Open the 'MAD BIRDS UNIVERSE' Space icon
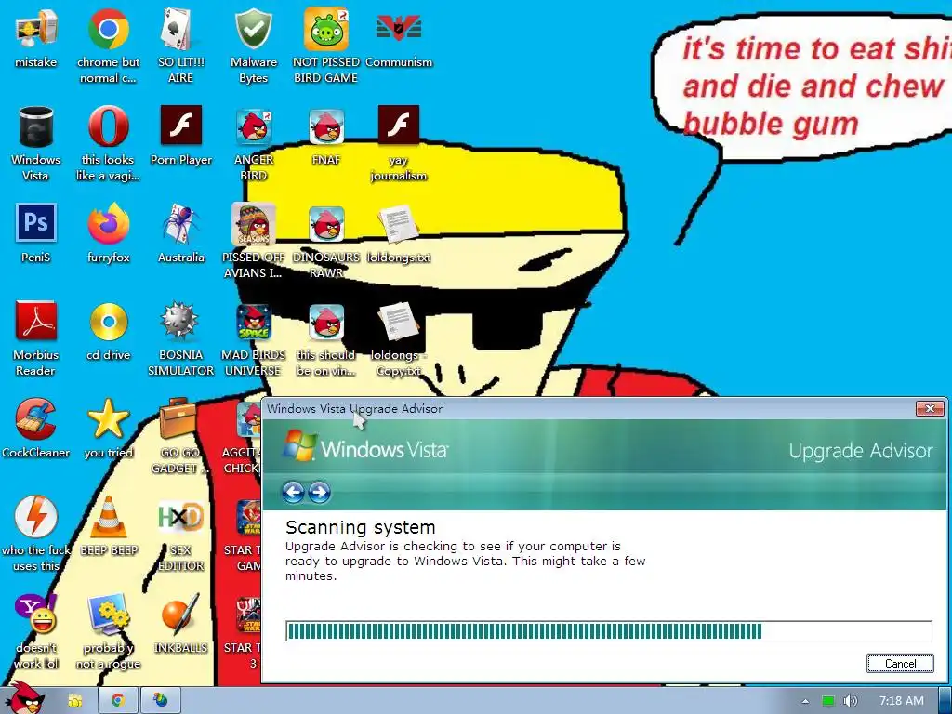The width and height of the screenshot is (952, 714). (253, 322)
